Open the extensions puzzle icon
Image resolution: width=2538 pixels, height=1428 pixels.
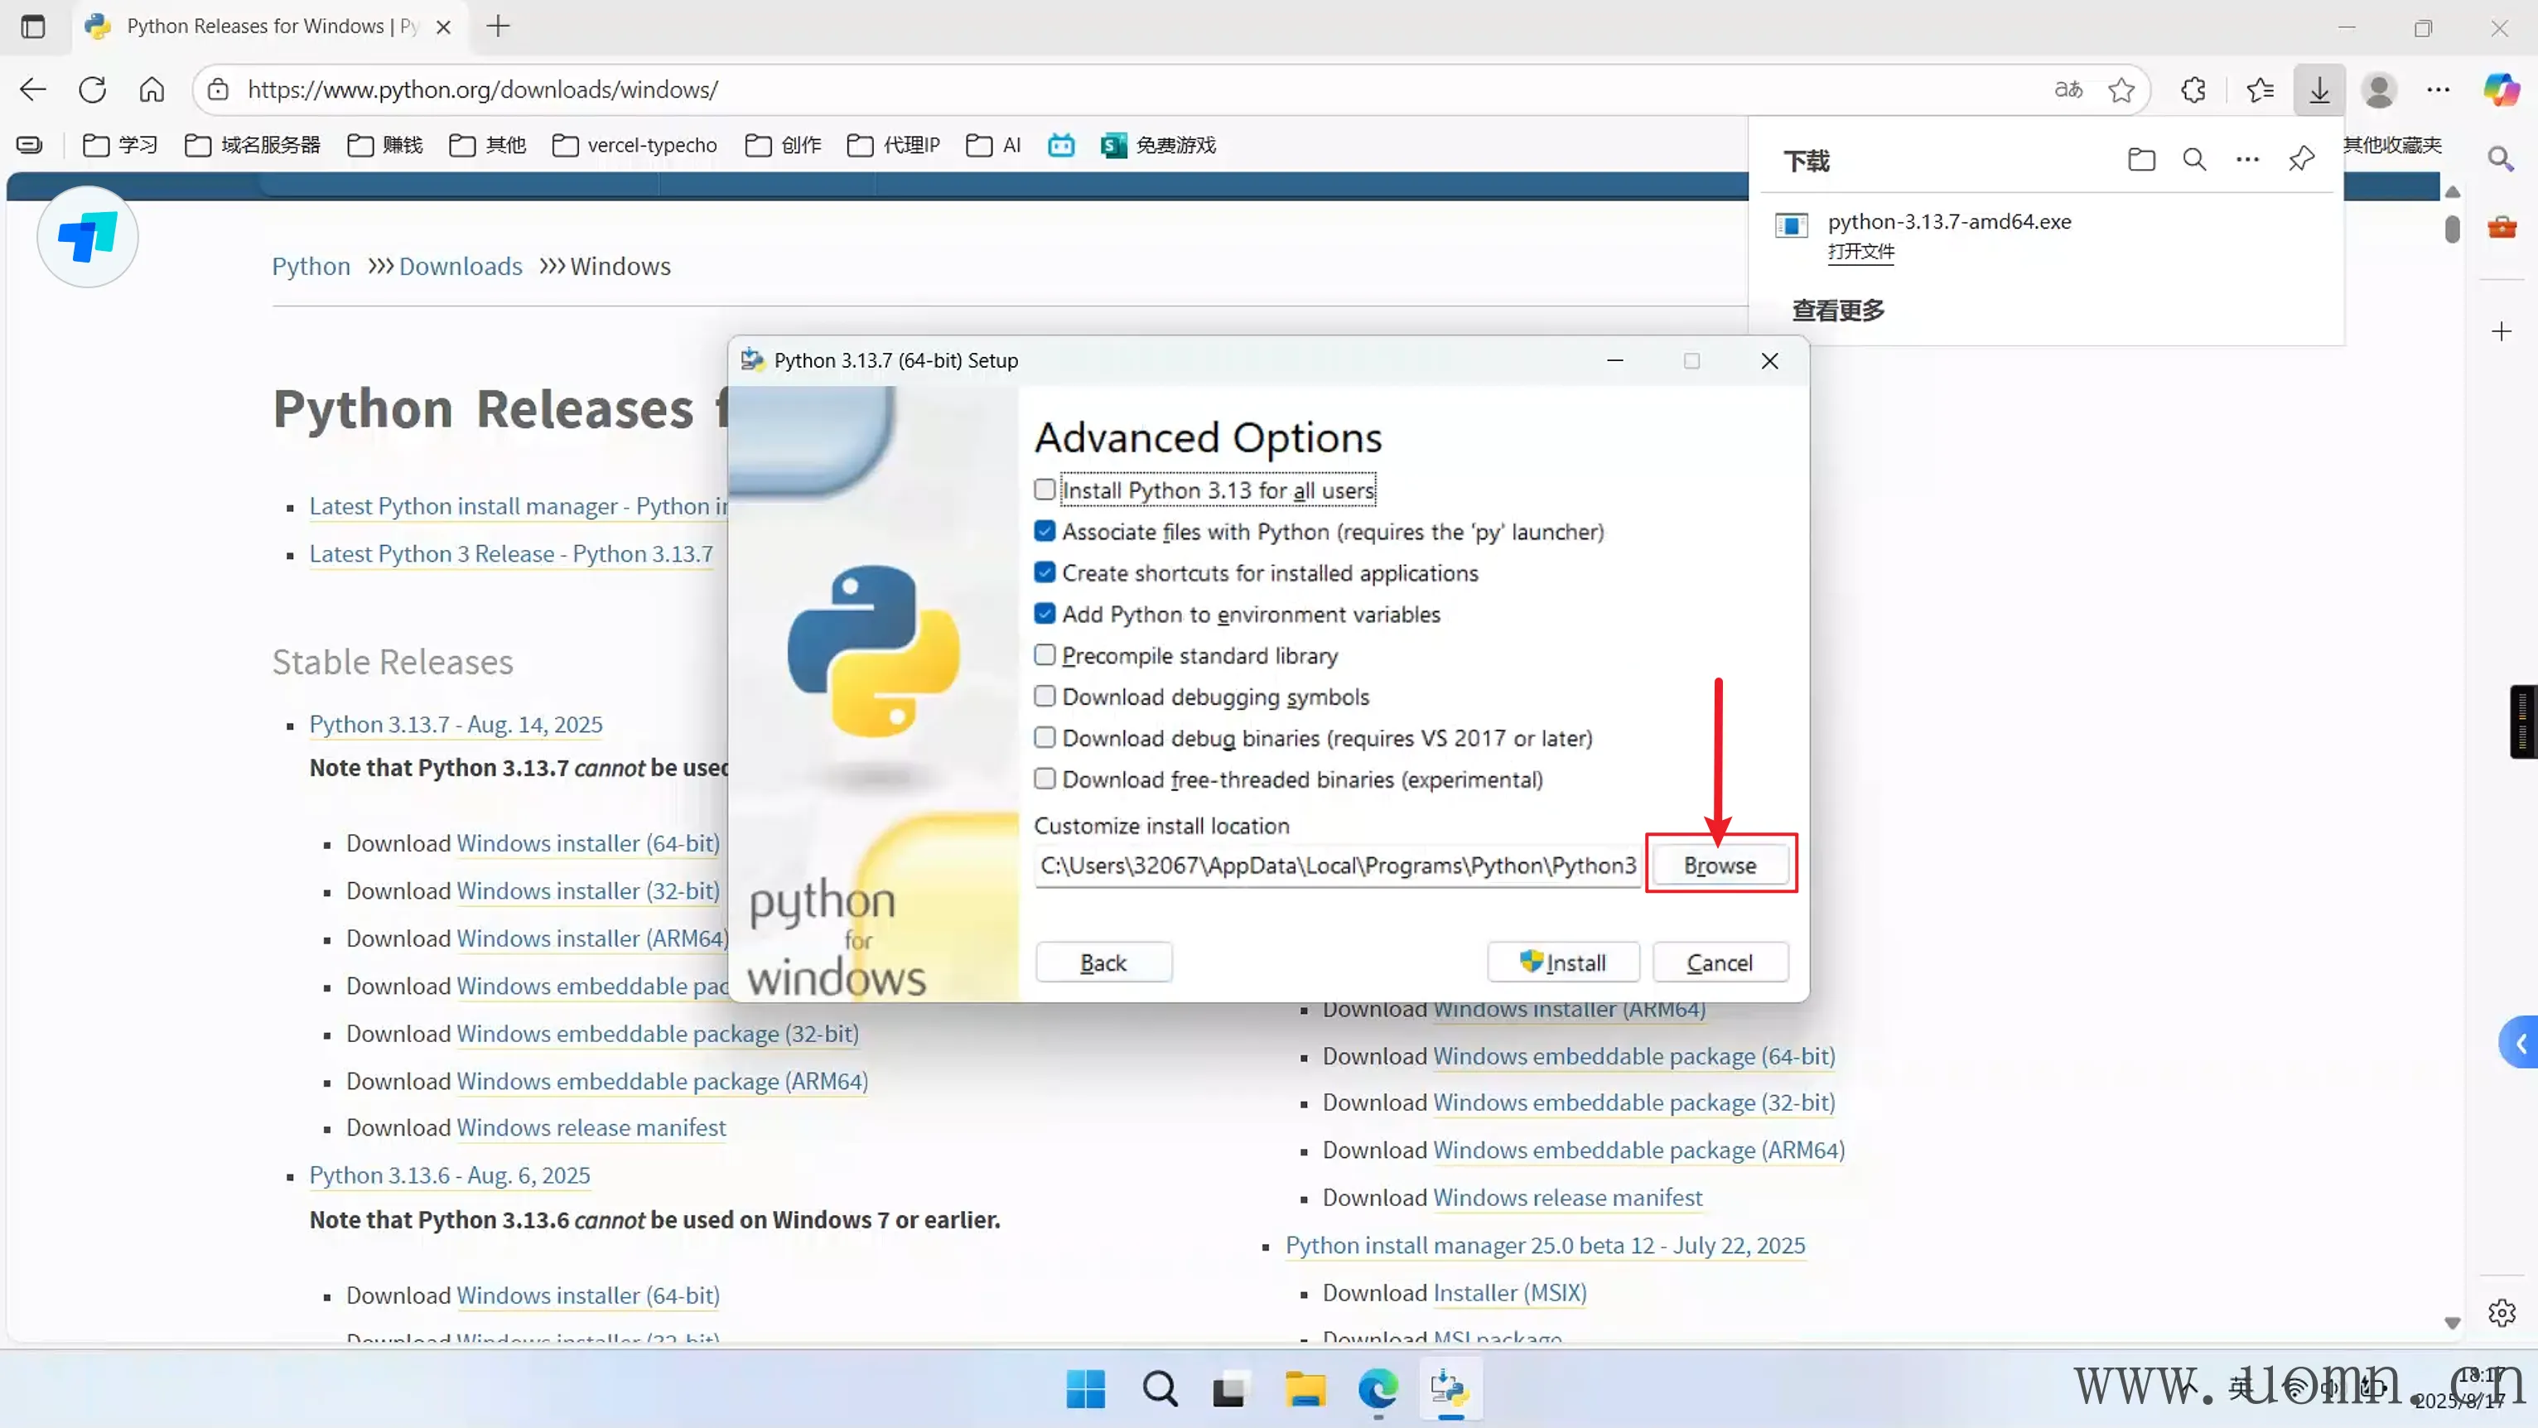pos(2193,89)
